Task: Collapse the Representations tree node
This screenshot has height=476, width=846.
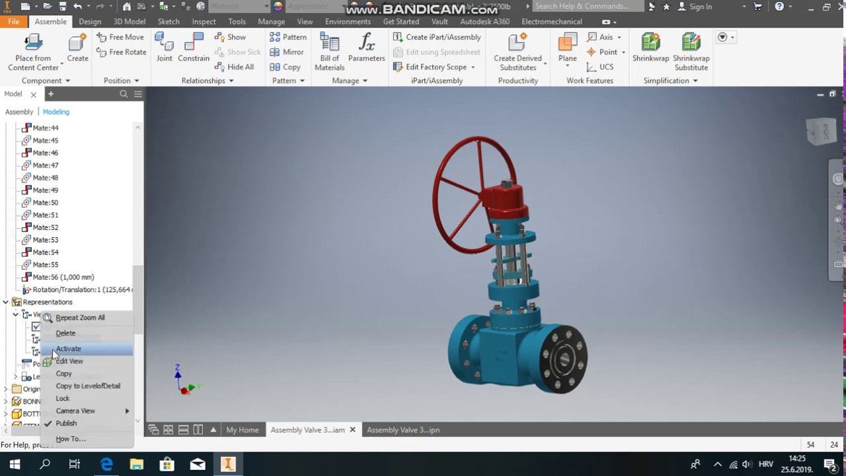Action: (x=6, y=302)
